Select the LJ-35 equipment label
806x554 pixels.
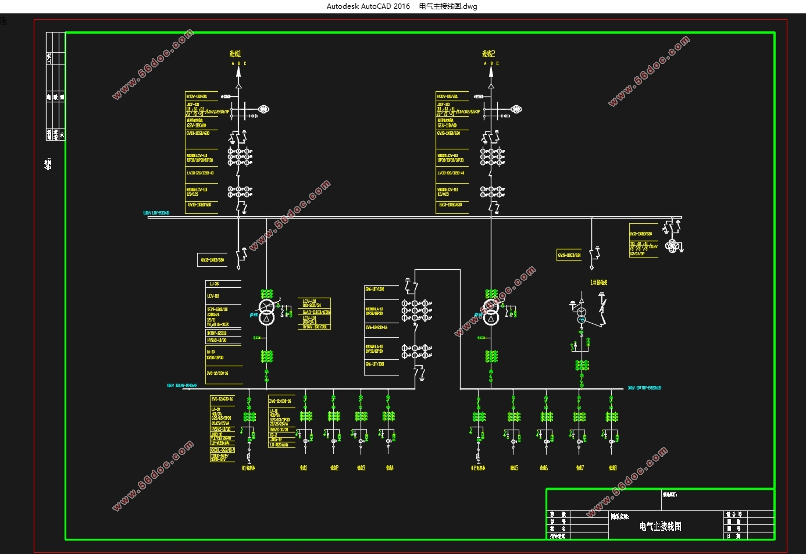pyautogui.click(x=215, y=284)
